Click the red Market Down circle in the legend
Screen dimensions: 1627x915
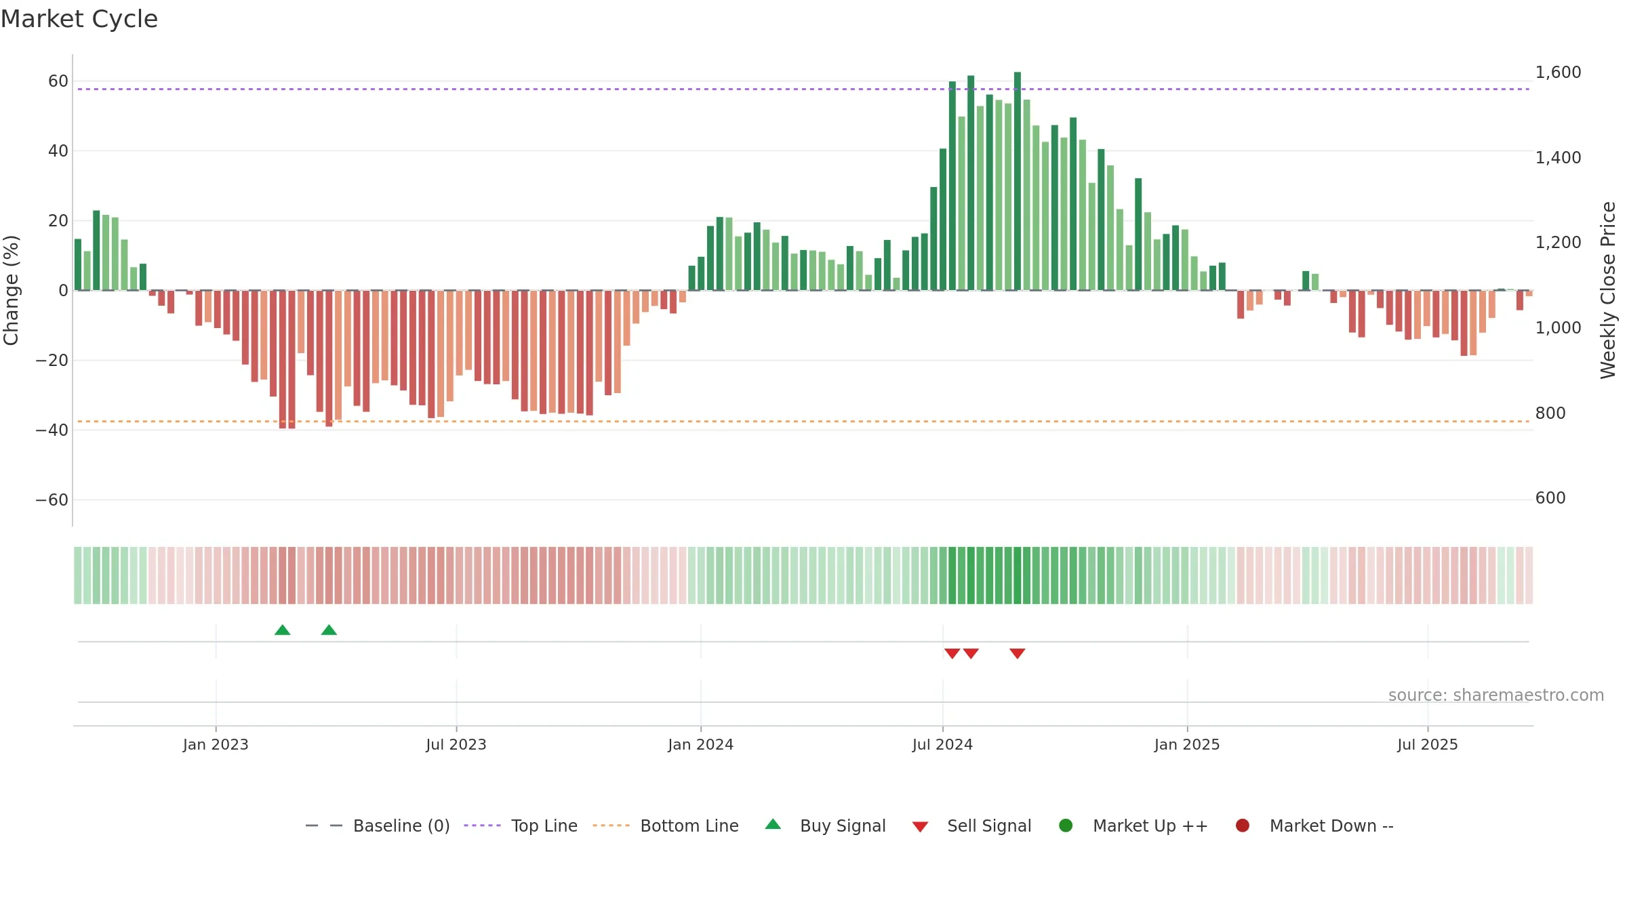tap(1243, 826)
